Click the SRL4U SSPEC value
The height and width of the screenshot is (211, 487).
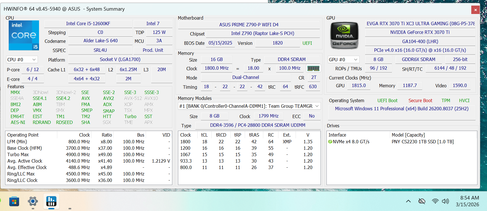tap(100, 50)
